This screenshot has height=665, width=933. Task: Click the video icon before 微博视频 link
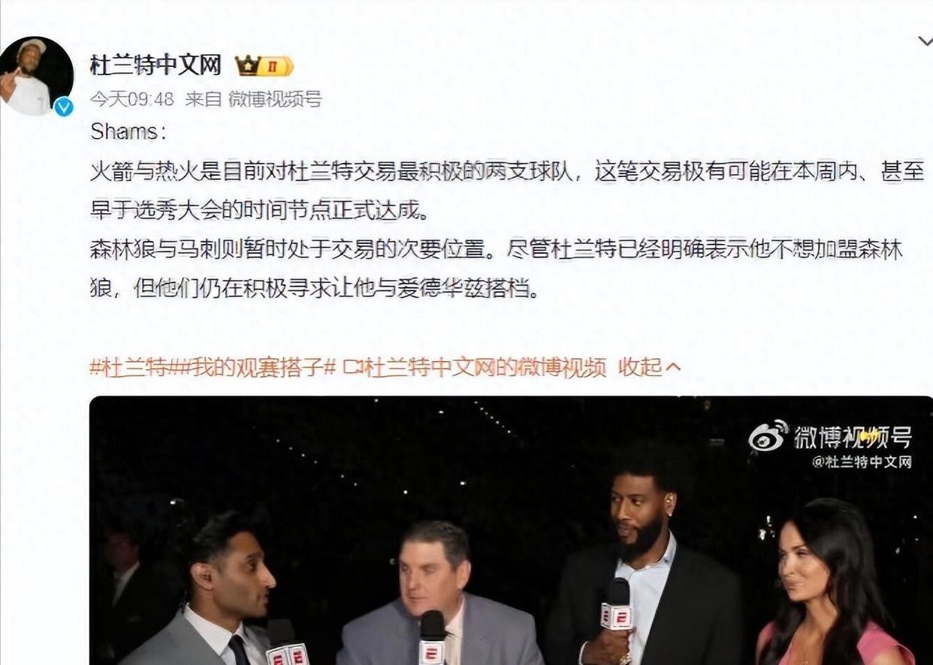(x=352, y=368)
